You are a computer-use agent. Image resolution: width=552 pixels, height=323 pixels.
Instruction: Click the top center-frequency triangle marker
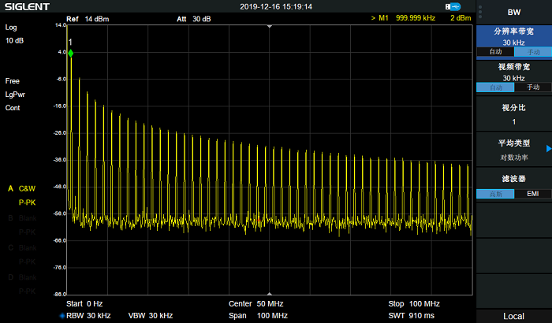coord(270,26)
